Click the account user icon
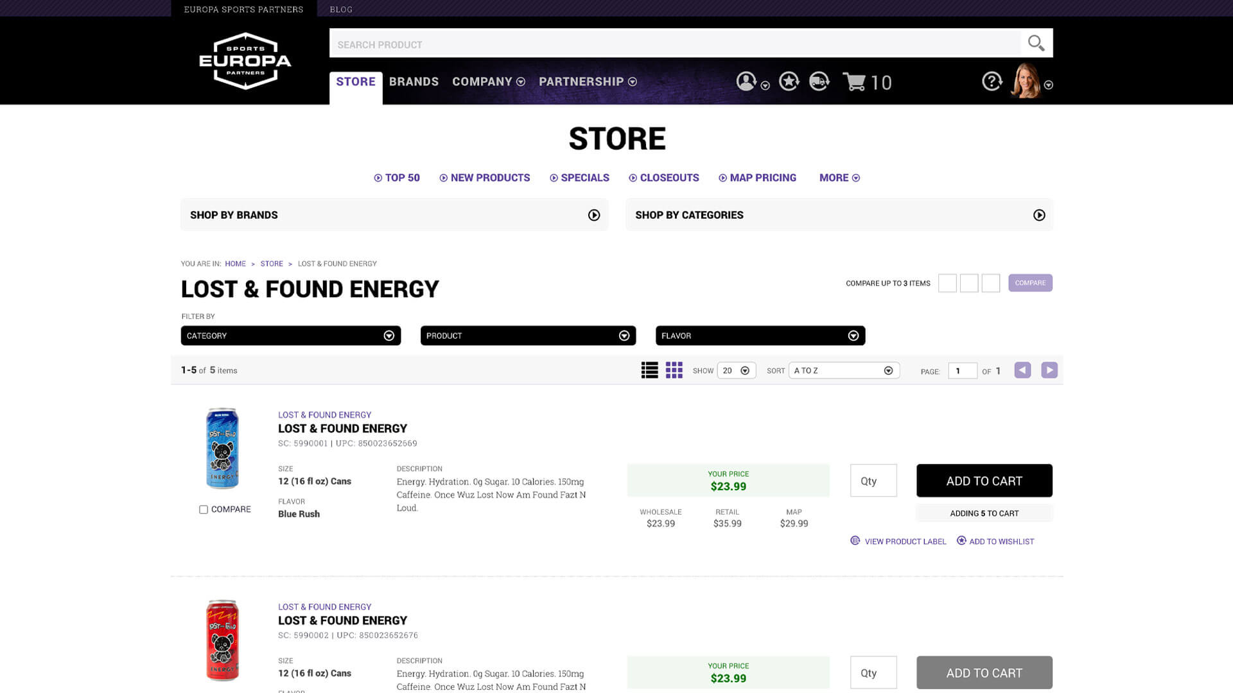Image resolution: width=1233 pixels, height=693 pixels. [746, 81]
